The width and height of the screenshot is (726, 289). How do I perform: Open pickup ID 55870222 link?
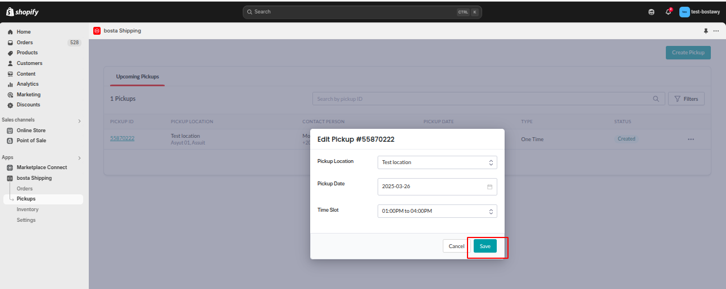click(122, 138)
